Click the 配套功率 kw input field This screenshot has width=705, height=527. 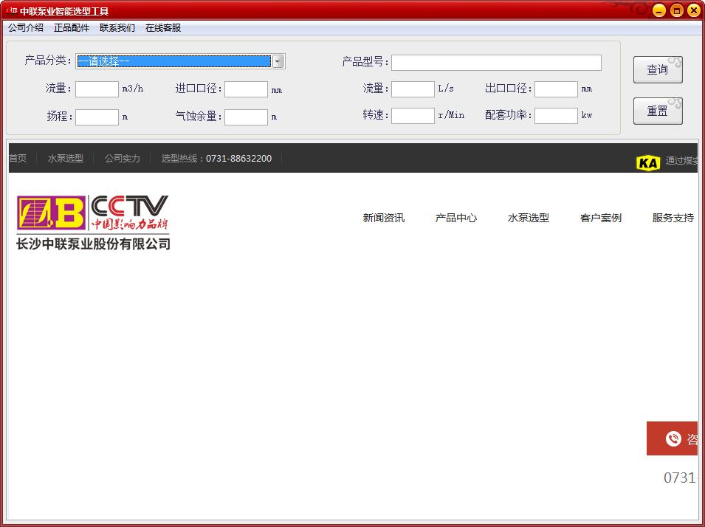[556, 116]
